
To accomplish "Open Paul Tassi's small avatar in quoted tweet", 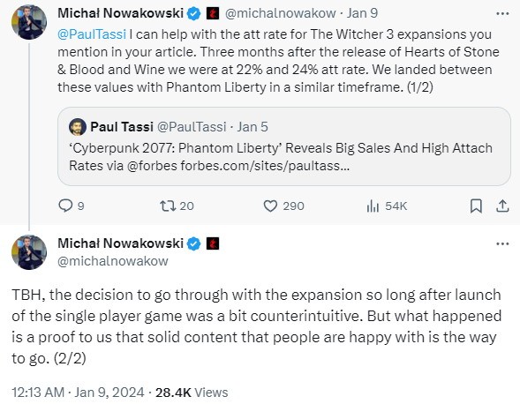I will pyautogui.click(x=78, y=127).
